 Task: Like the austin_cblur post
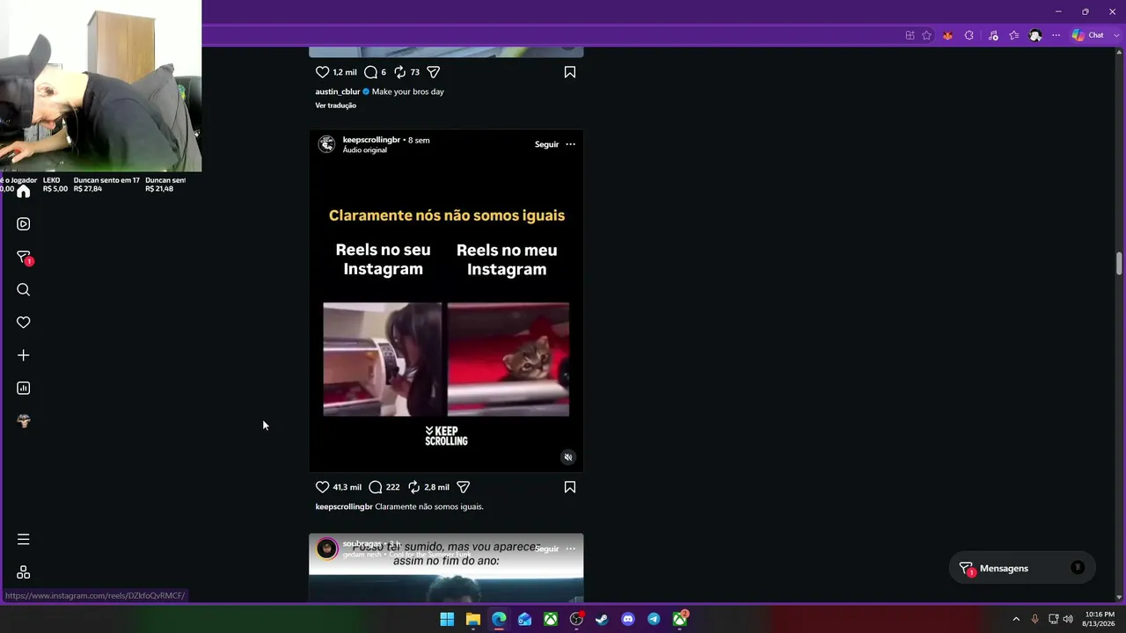[322, 72]
